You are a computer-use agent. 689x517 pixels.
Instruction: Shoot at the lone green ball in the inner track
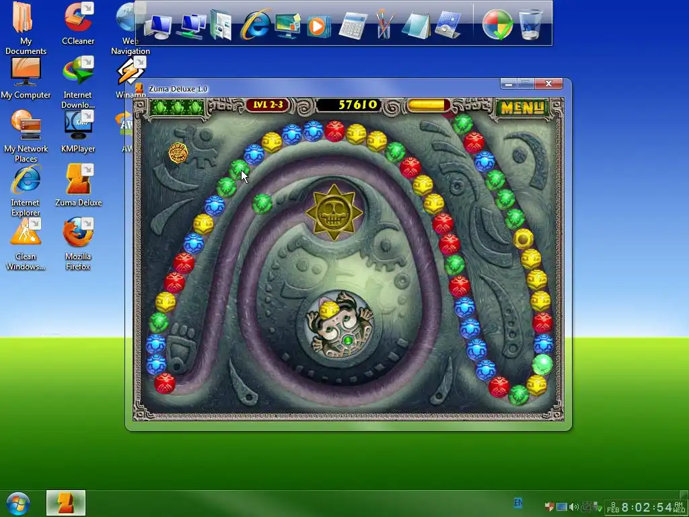tap(262, 204)
